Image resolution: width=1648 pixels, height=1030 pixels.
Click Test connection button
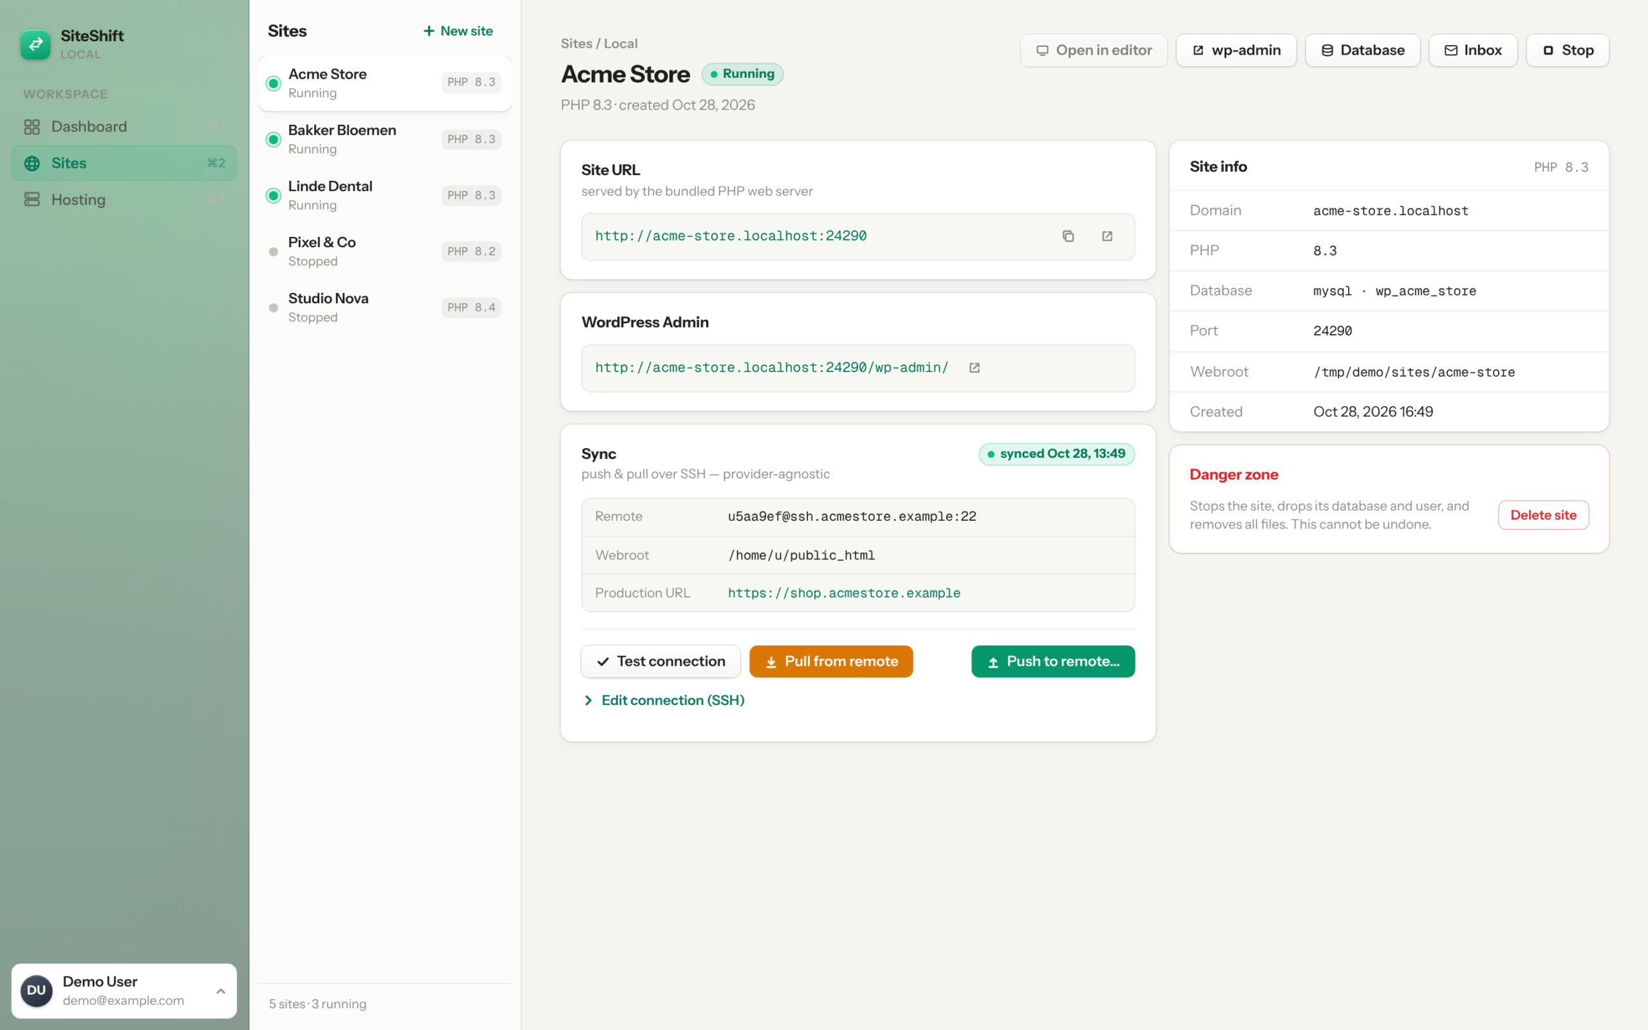pyautogui.click(x=660, y=662)
